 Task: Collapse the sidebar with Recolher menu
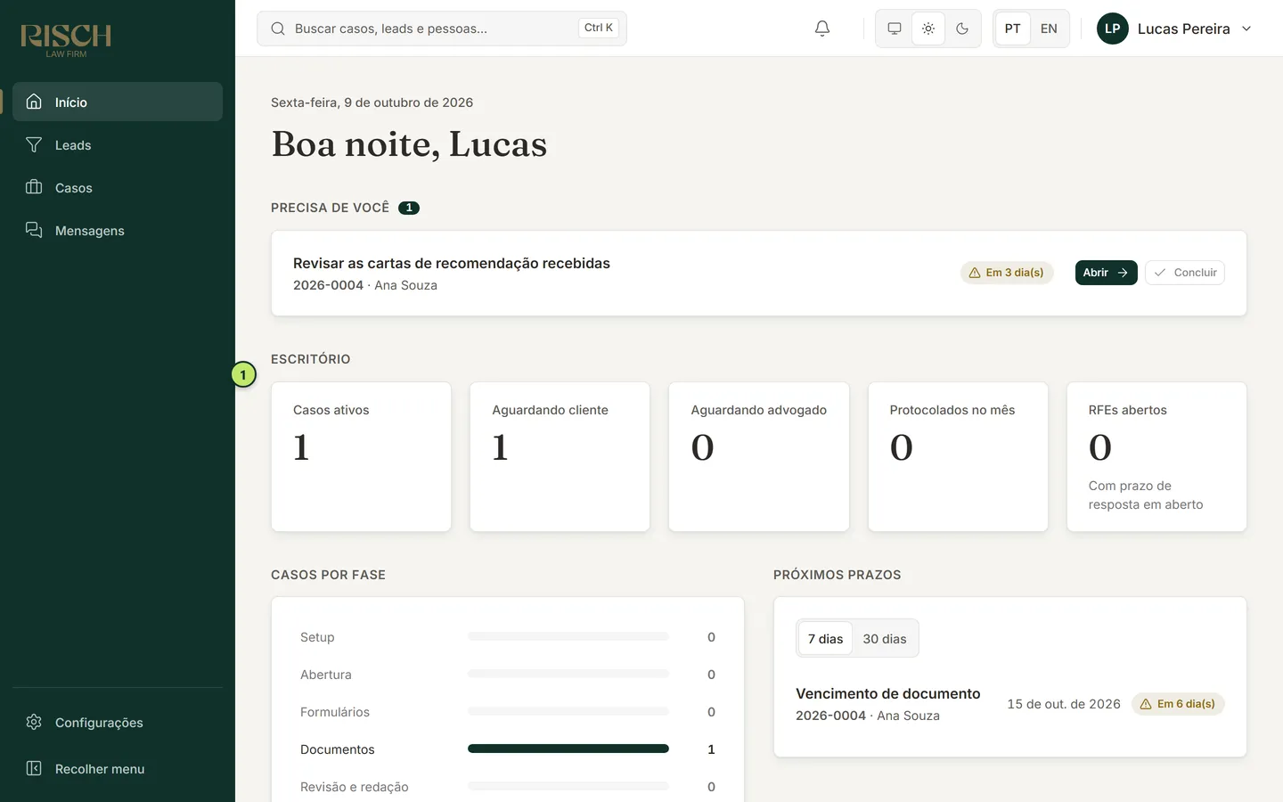[118, 768]
